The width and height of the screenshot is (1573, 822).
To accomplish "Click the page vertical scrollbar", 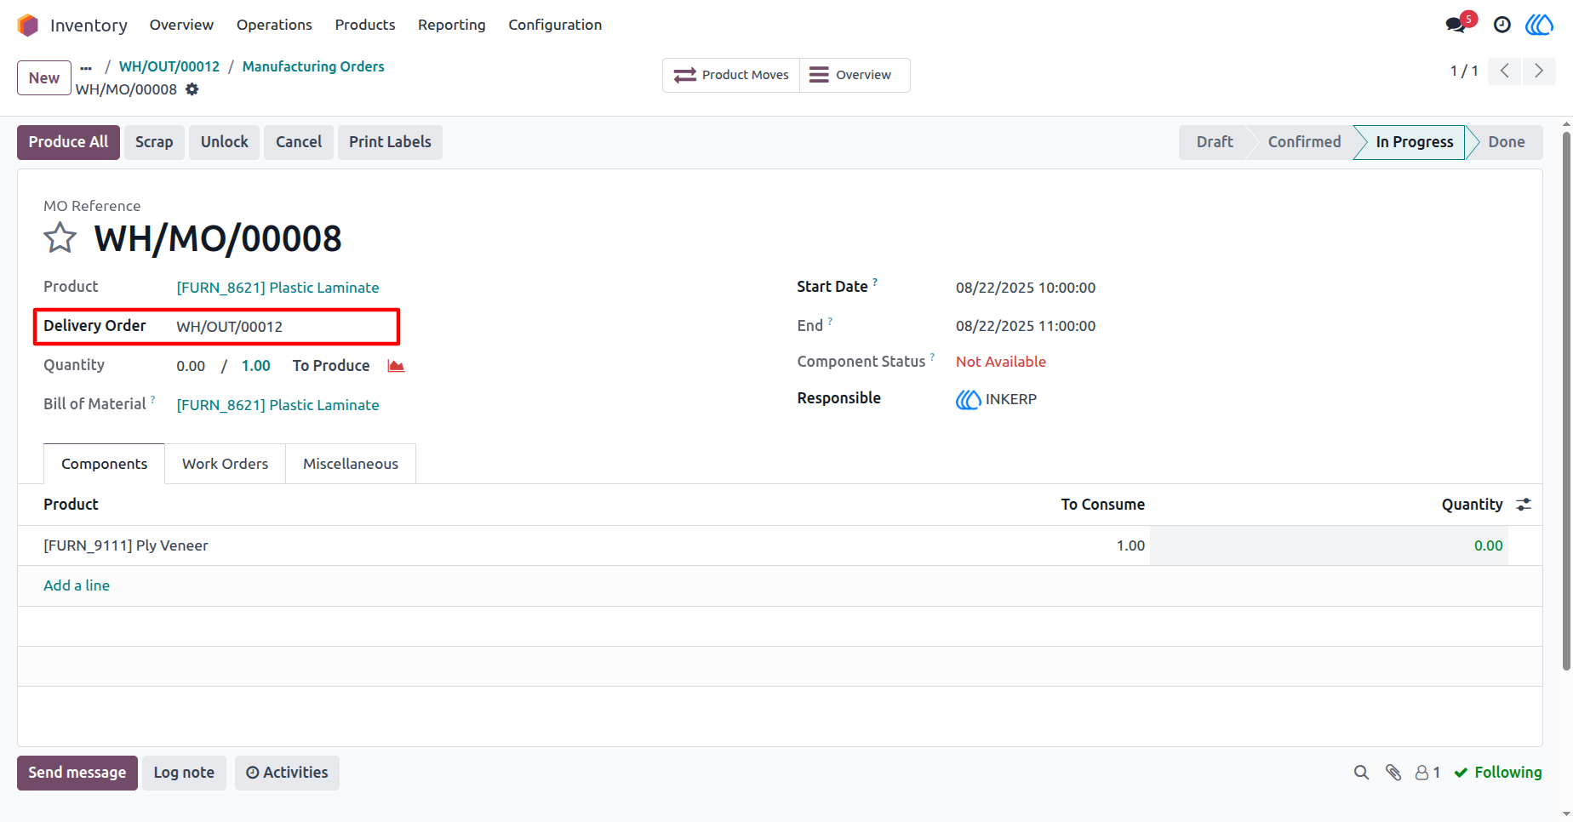I will (x=1566, y=400).
